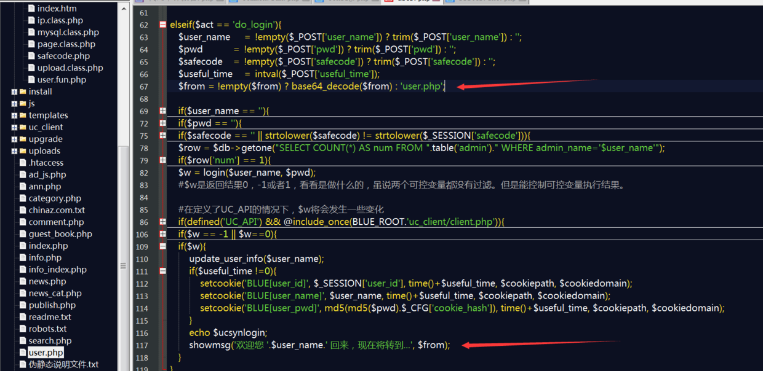Select guest_book.php in the file list
The width and height of the screenshot is (763, 371).
point(60,233)
